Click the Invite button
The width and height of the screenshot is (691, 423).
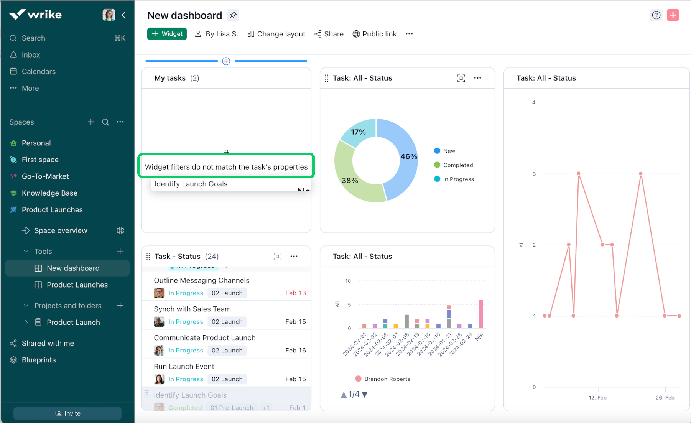point(67,413)
